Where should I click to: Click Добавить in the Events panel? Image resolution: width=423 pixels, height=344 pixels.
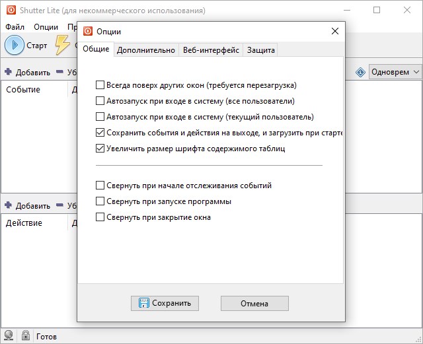point(33,72)
